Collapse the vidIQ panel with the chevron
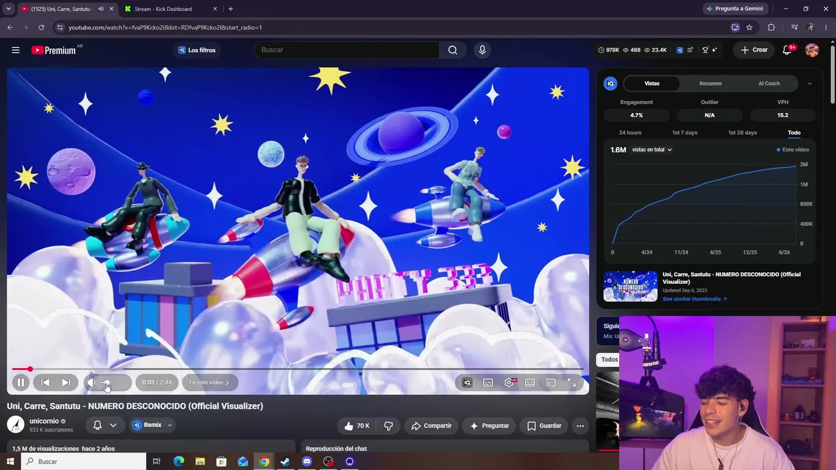836x470 pixels. (810, 84)
